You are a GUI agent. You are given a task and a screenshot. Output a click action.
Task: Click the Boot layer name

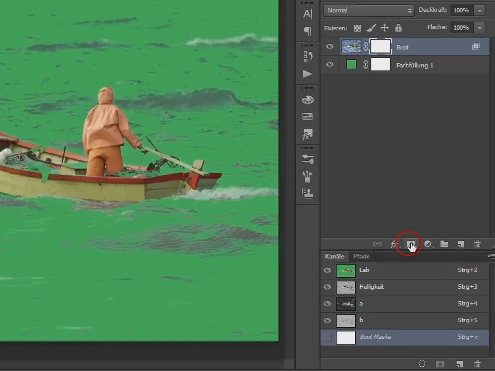tap(403, 48)
